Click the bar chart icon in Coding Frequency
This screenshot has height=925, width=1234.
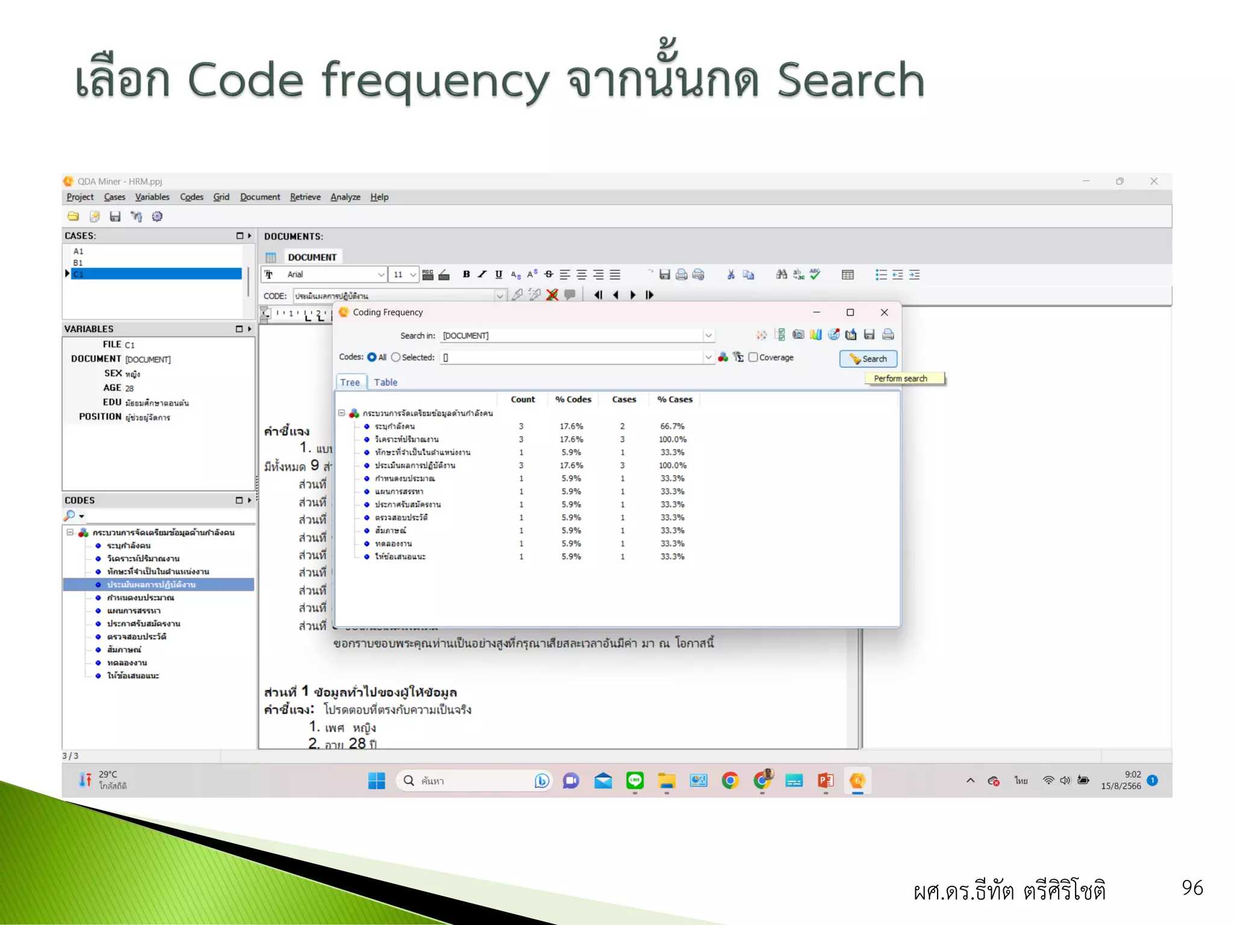[x=816, y=335]
